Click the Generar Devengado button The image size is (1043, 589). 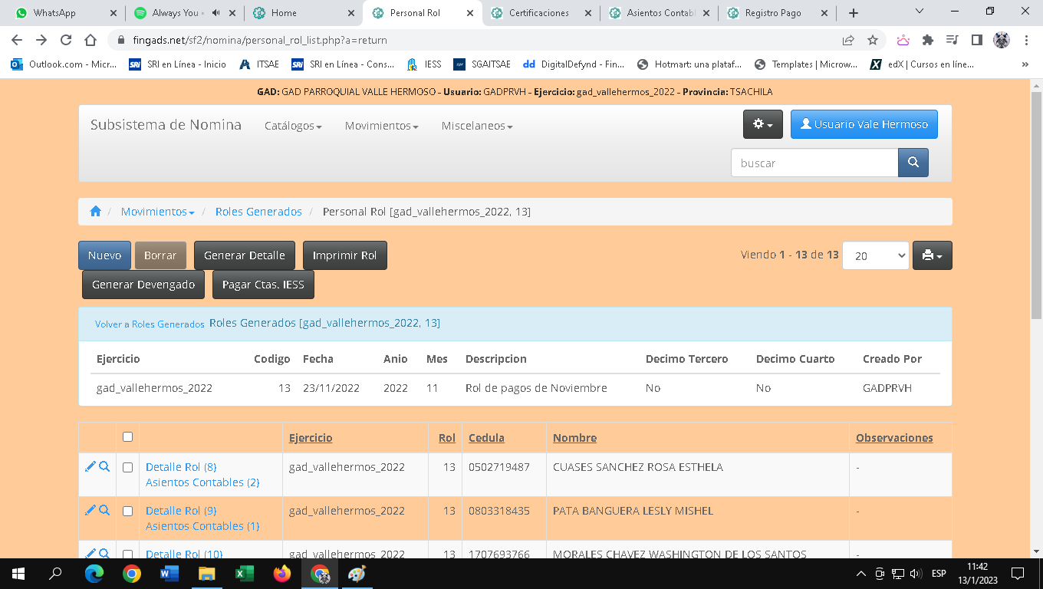(143, 285)
